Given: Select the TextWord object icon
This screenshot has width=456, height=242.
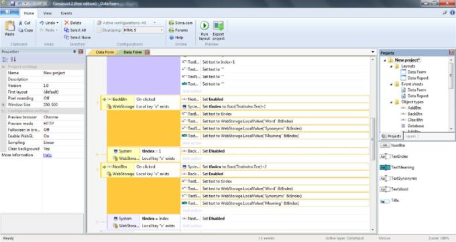Looking at the screenshot, I should tap(385, 190).
